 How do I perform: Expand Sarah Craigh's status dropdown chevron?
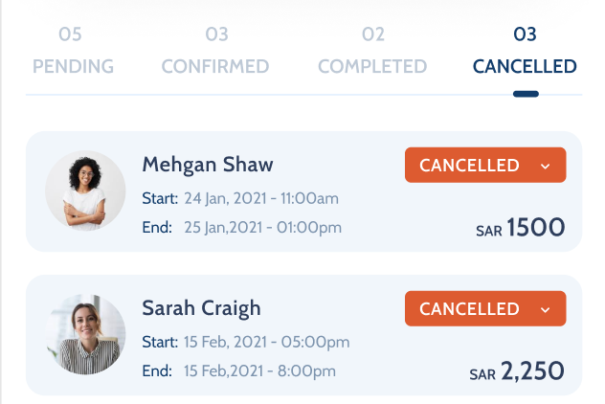coord(546,309)
